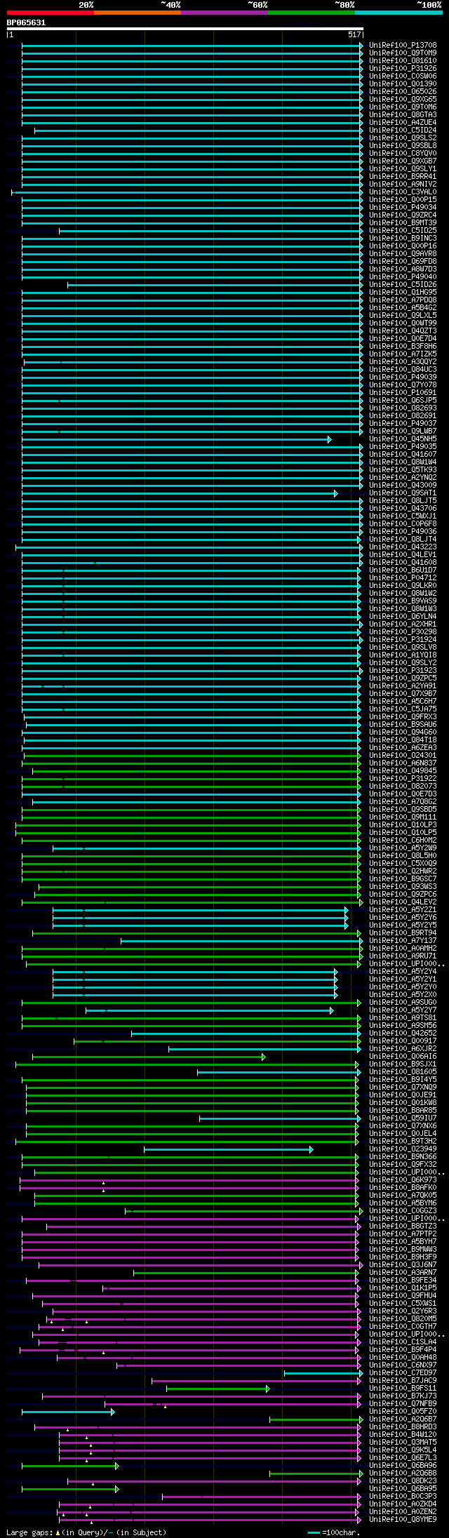The height and width of the screenshot is (1538, 449).
Task: Select label UniRef100_Q3J6N7
Action: [x=403, y=1265]
